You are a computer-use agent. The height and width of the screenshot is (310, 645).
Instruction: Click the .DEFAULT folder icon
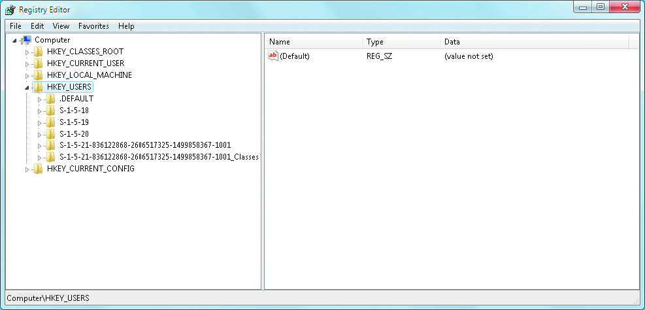(50, 99)
